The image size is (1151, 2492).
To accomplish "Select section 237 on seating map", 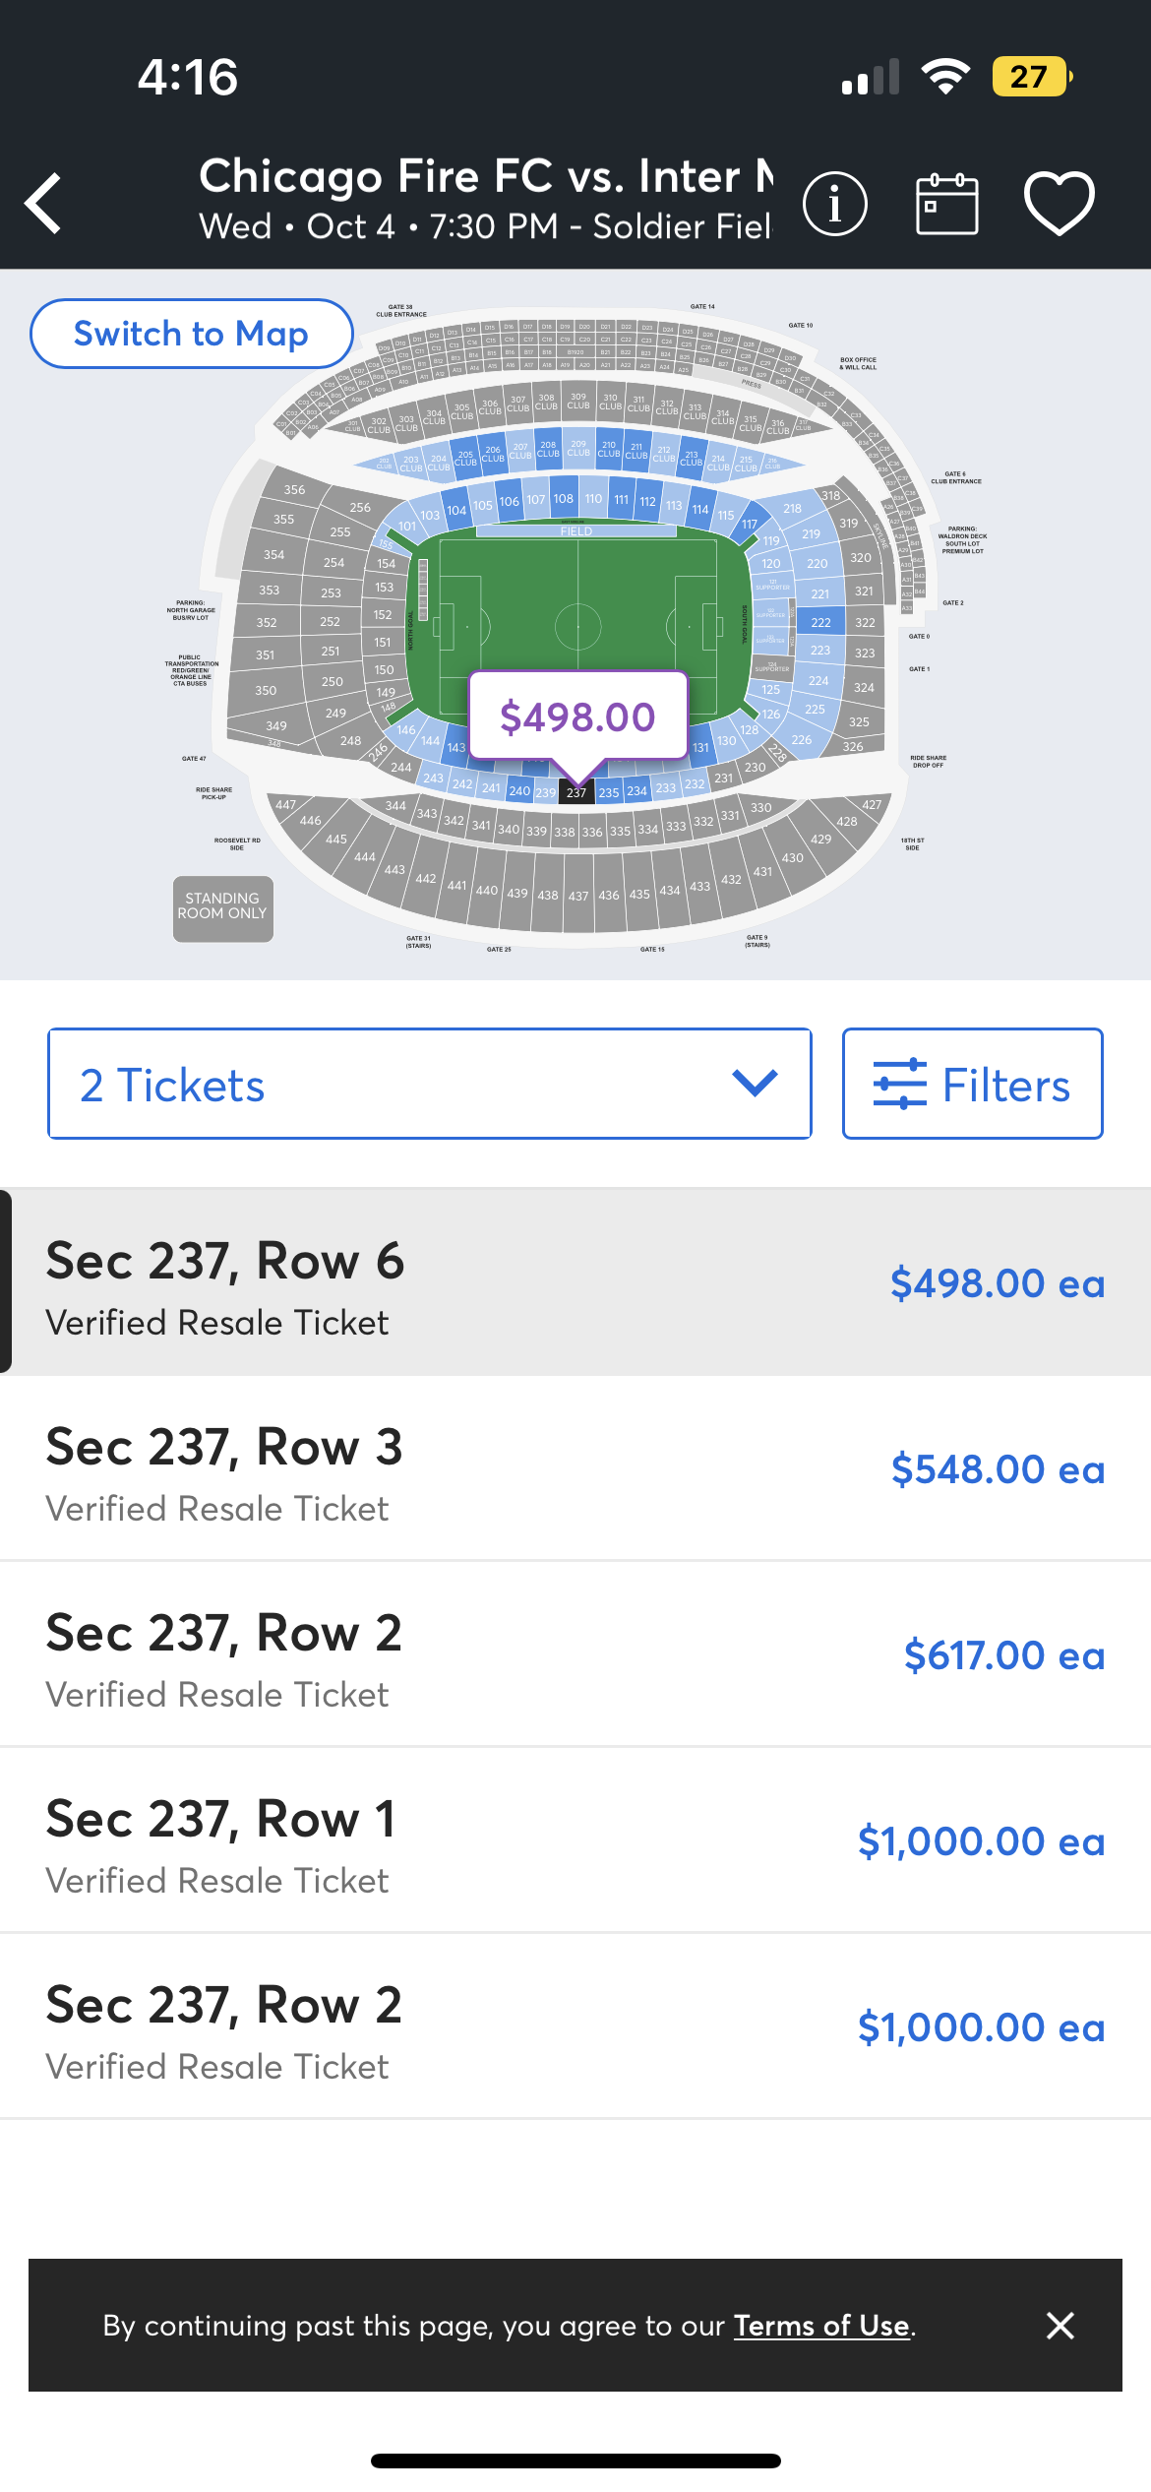I will [576, 792].
